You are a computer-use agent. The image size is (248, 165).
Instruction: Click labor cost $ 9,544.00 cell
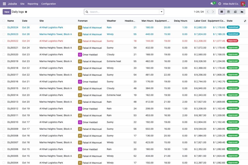coord(200,129)
